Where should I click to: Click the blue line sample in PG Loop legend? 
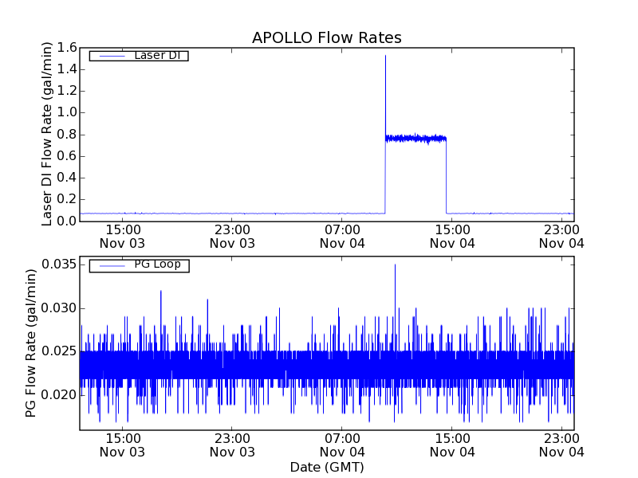click(111, 265)
